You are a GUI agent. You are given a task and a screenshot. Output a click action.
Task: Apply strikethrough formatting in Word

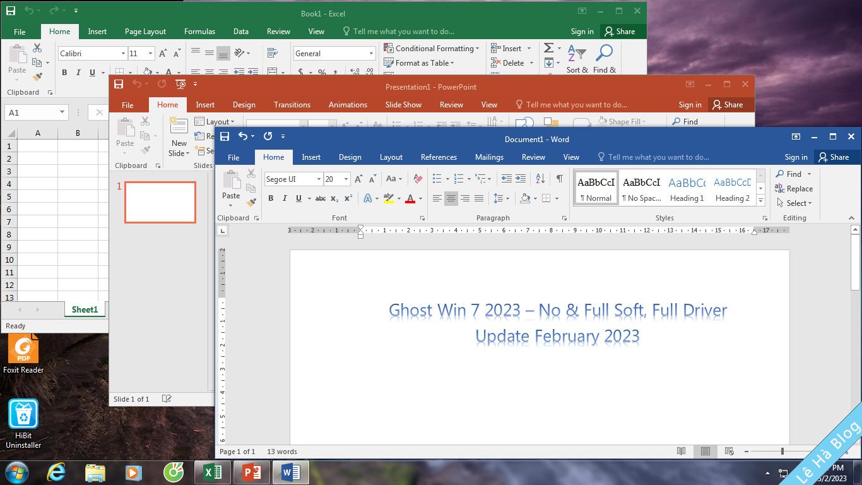click(x=321, y=198)
